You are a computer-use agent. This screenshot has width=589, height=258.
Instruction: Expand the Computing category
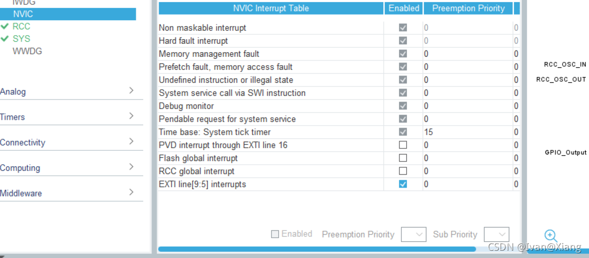point(72,168)
